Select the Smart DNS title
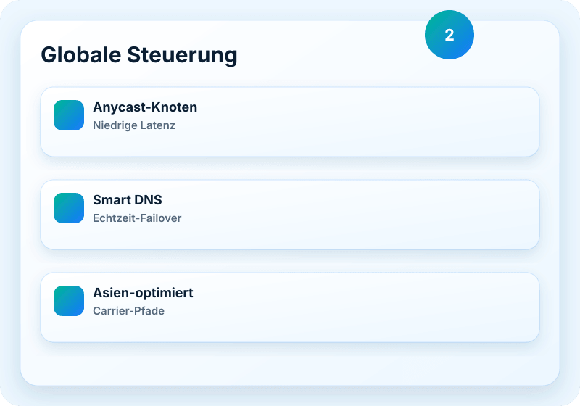Image resolution: width=580 pixels, height=406 pixels. [x=128, y=199]
